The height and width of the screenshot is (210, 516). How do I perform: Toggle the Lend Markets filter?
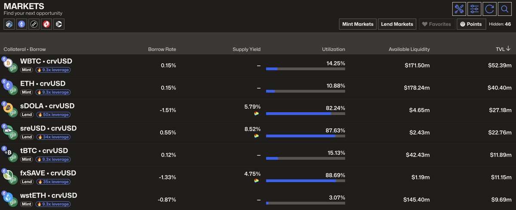397,24
